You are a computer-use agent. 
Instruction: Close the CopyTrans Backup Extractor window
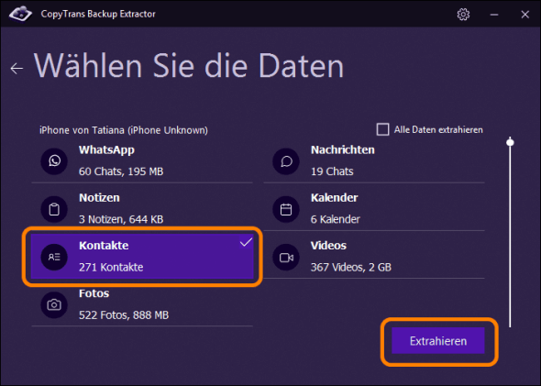click(524, 15)
